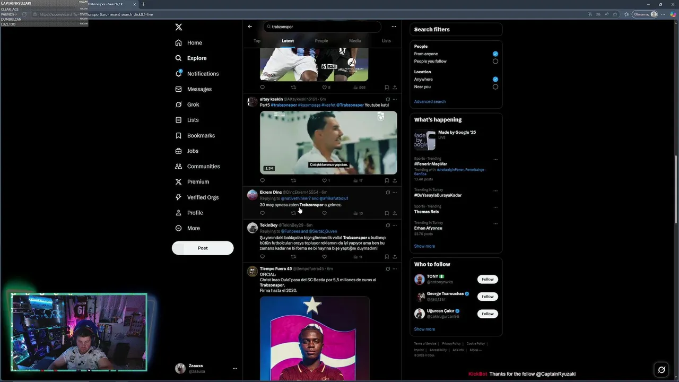Bookmark altay keskin's post
679x382 pixels.
coord(387,180)
